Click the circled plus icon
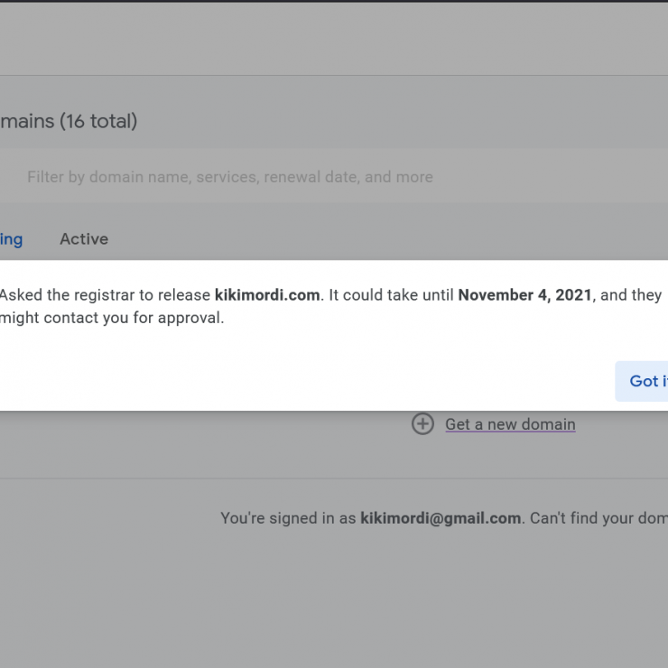Image resolution: width=668 pixels, height=668 pixels. [422, 424]
